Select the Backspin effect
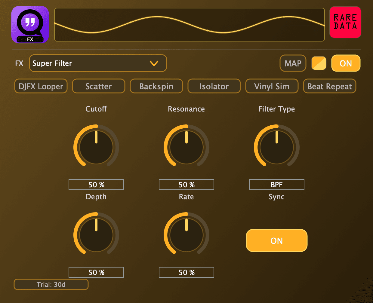This screenshot has width=373, height=303. [x=156, y=86]
